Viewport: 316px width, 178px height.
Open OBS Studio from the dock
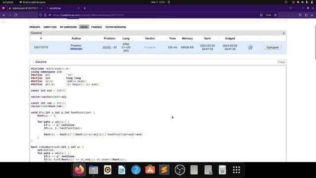(180, 170)
